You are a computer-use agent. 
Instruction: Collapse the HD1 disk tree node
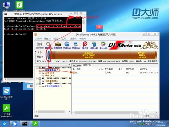click(37, 78)
